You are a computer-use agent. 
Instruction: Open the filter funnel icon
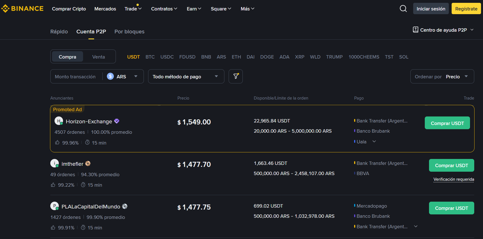[236, 76]
